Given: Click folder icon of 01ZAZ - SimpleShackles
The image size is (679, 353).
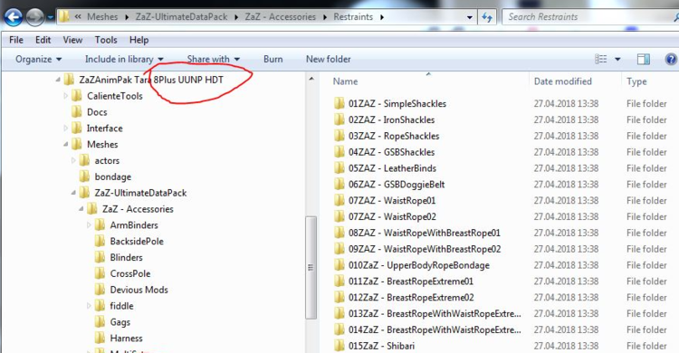Looking at the screenshot, I should coord(339,103).
